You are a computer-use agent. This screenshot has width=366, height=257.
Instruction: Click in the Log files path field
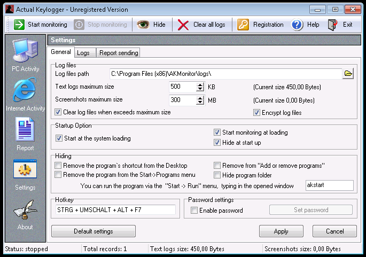pos(225,74)
